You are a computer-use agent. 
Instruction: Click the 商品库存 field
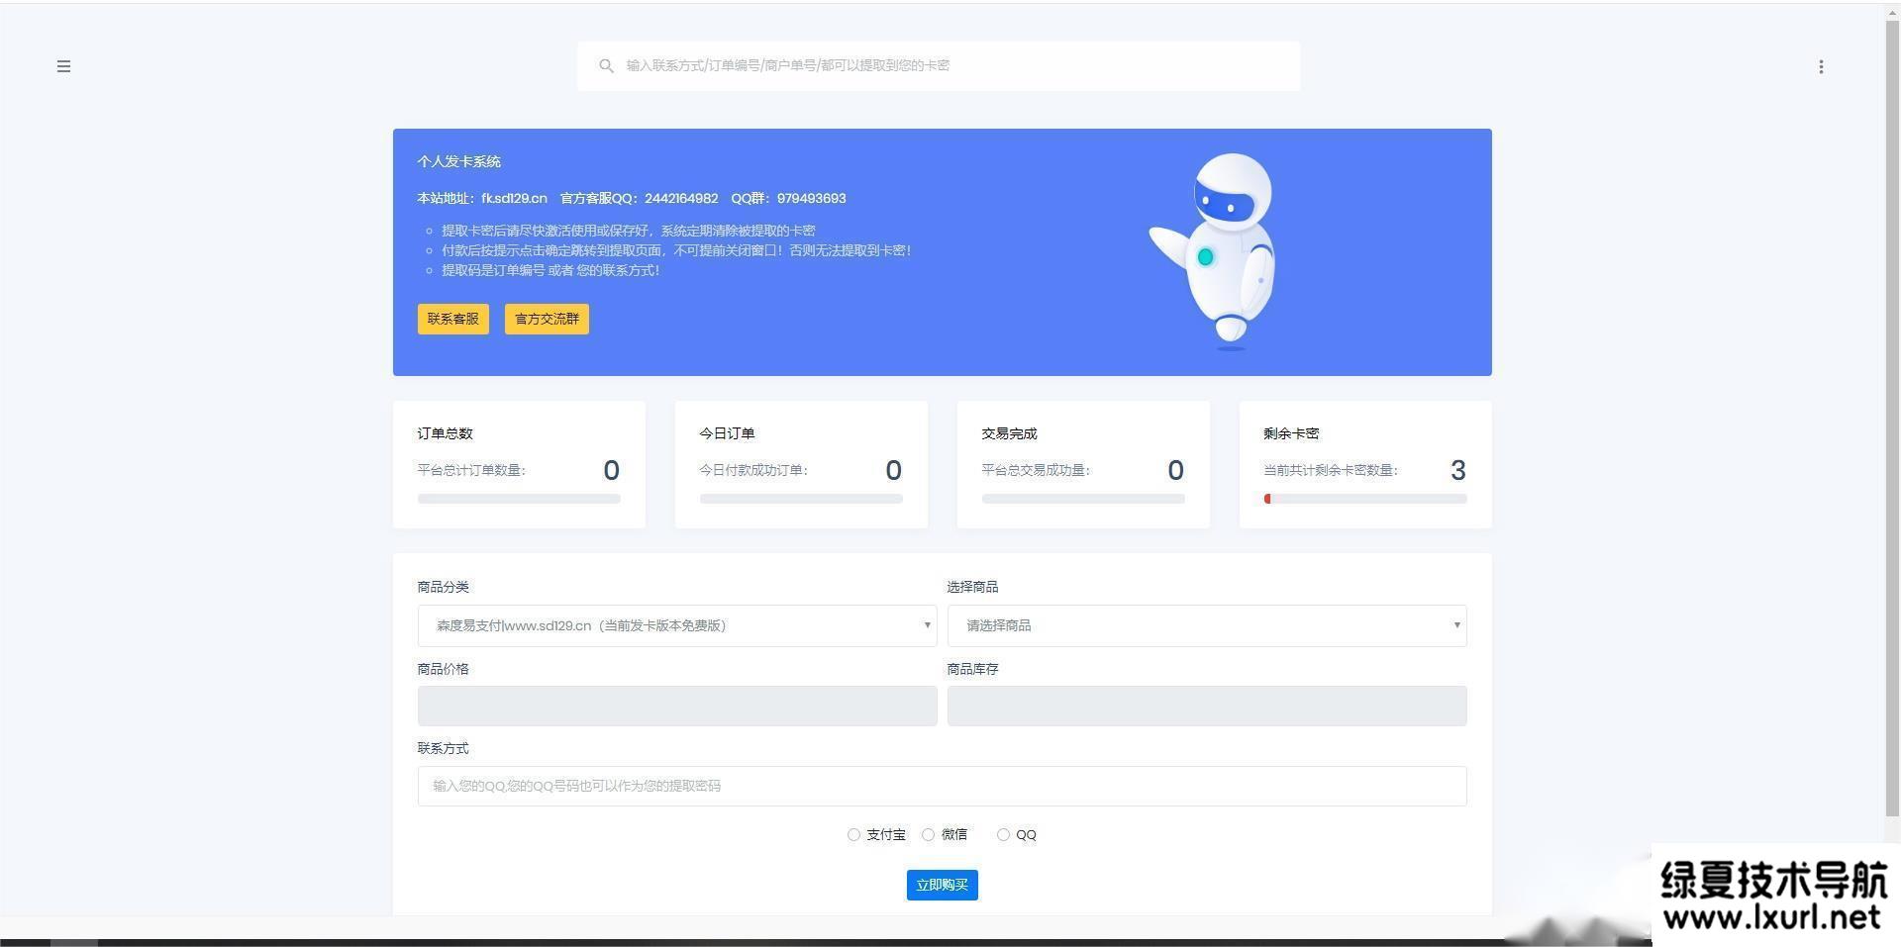click(x=1207, y=706)
